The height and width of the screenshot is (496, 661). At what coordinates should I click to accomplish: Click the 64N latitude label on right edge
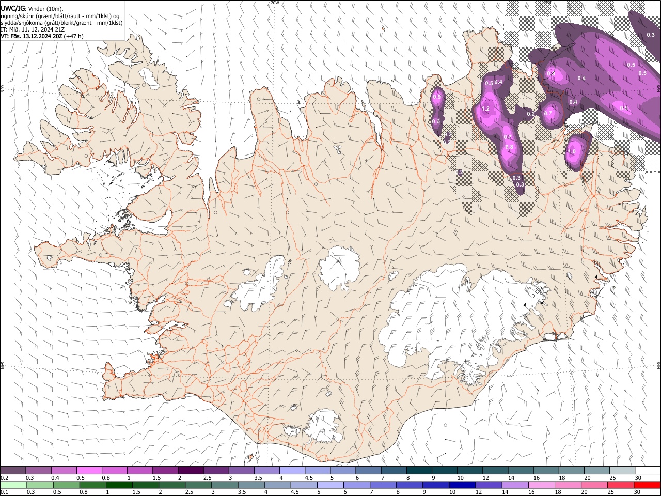tap(658, 365)
